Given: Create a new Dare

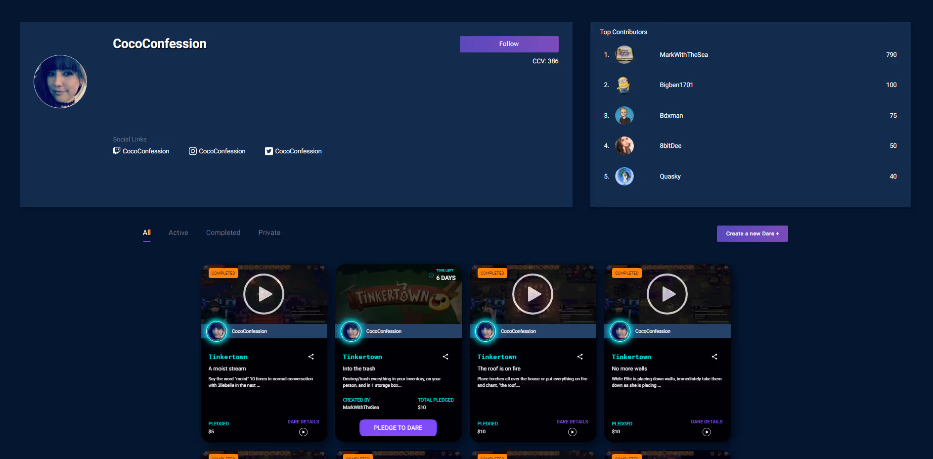Looking at the screenshot, I should click(x=752, y=233).
